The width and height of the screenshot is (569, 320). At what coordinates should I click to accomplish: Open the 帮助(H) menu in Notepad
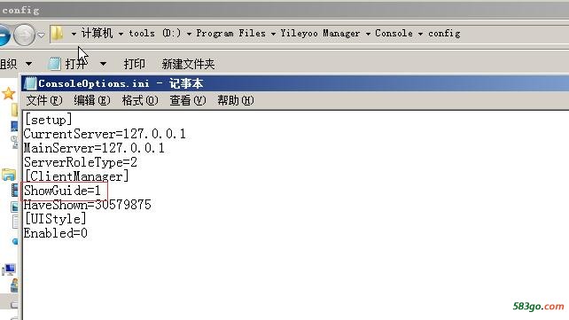236,100
